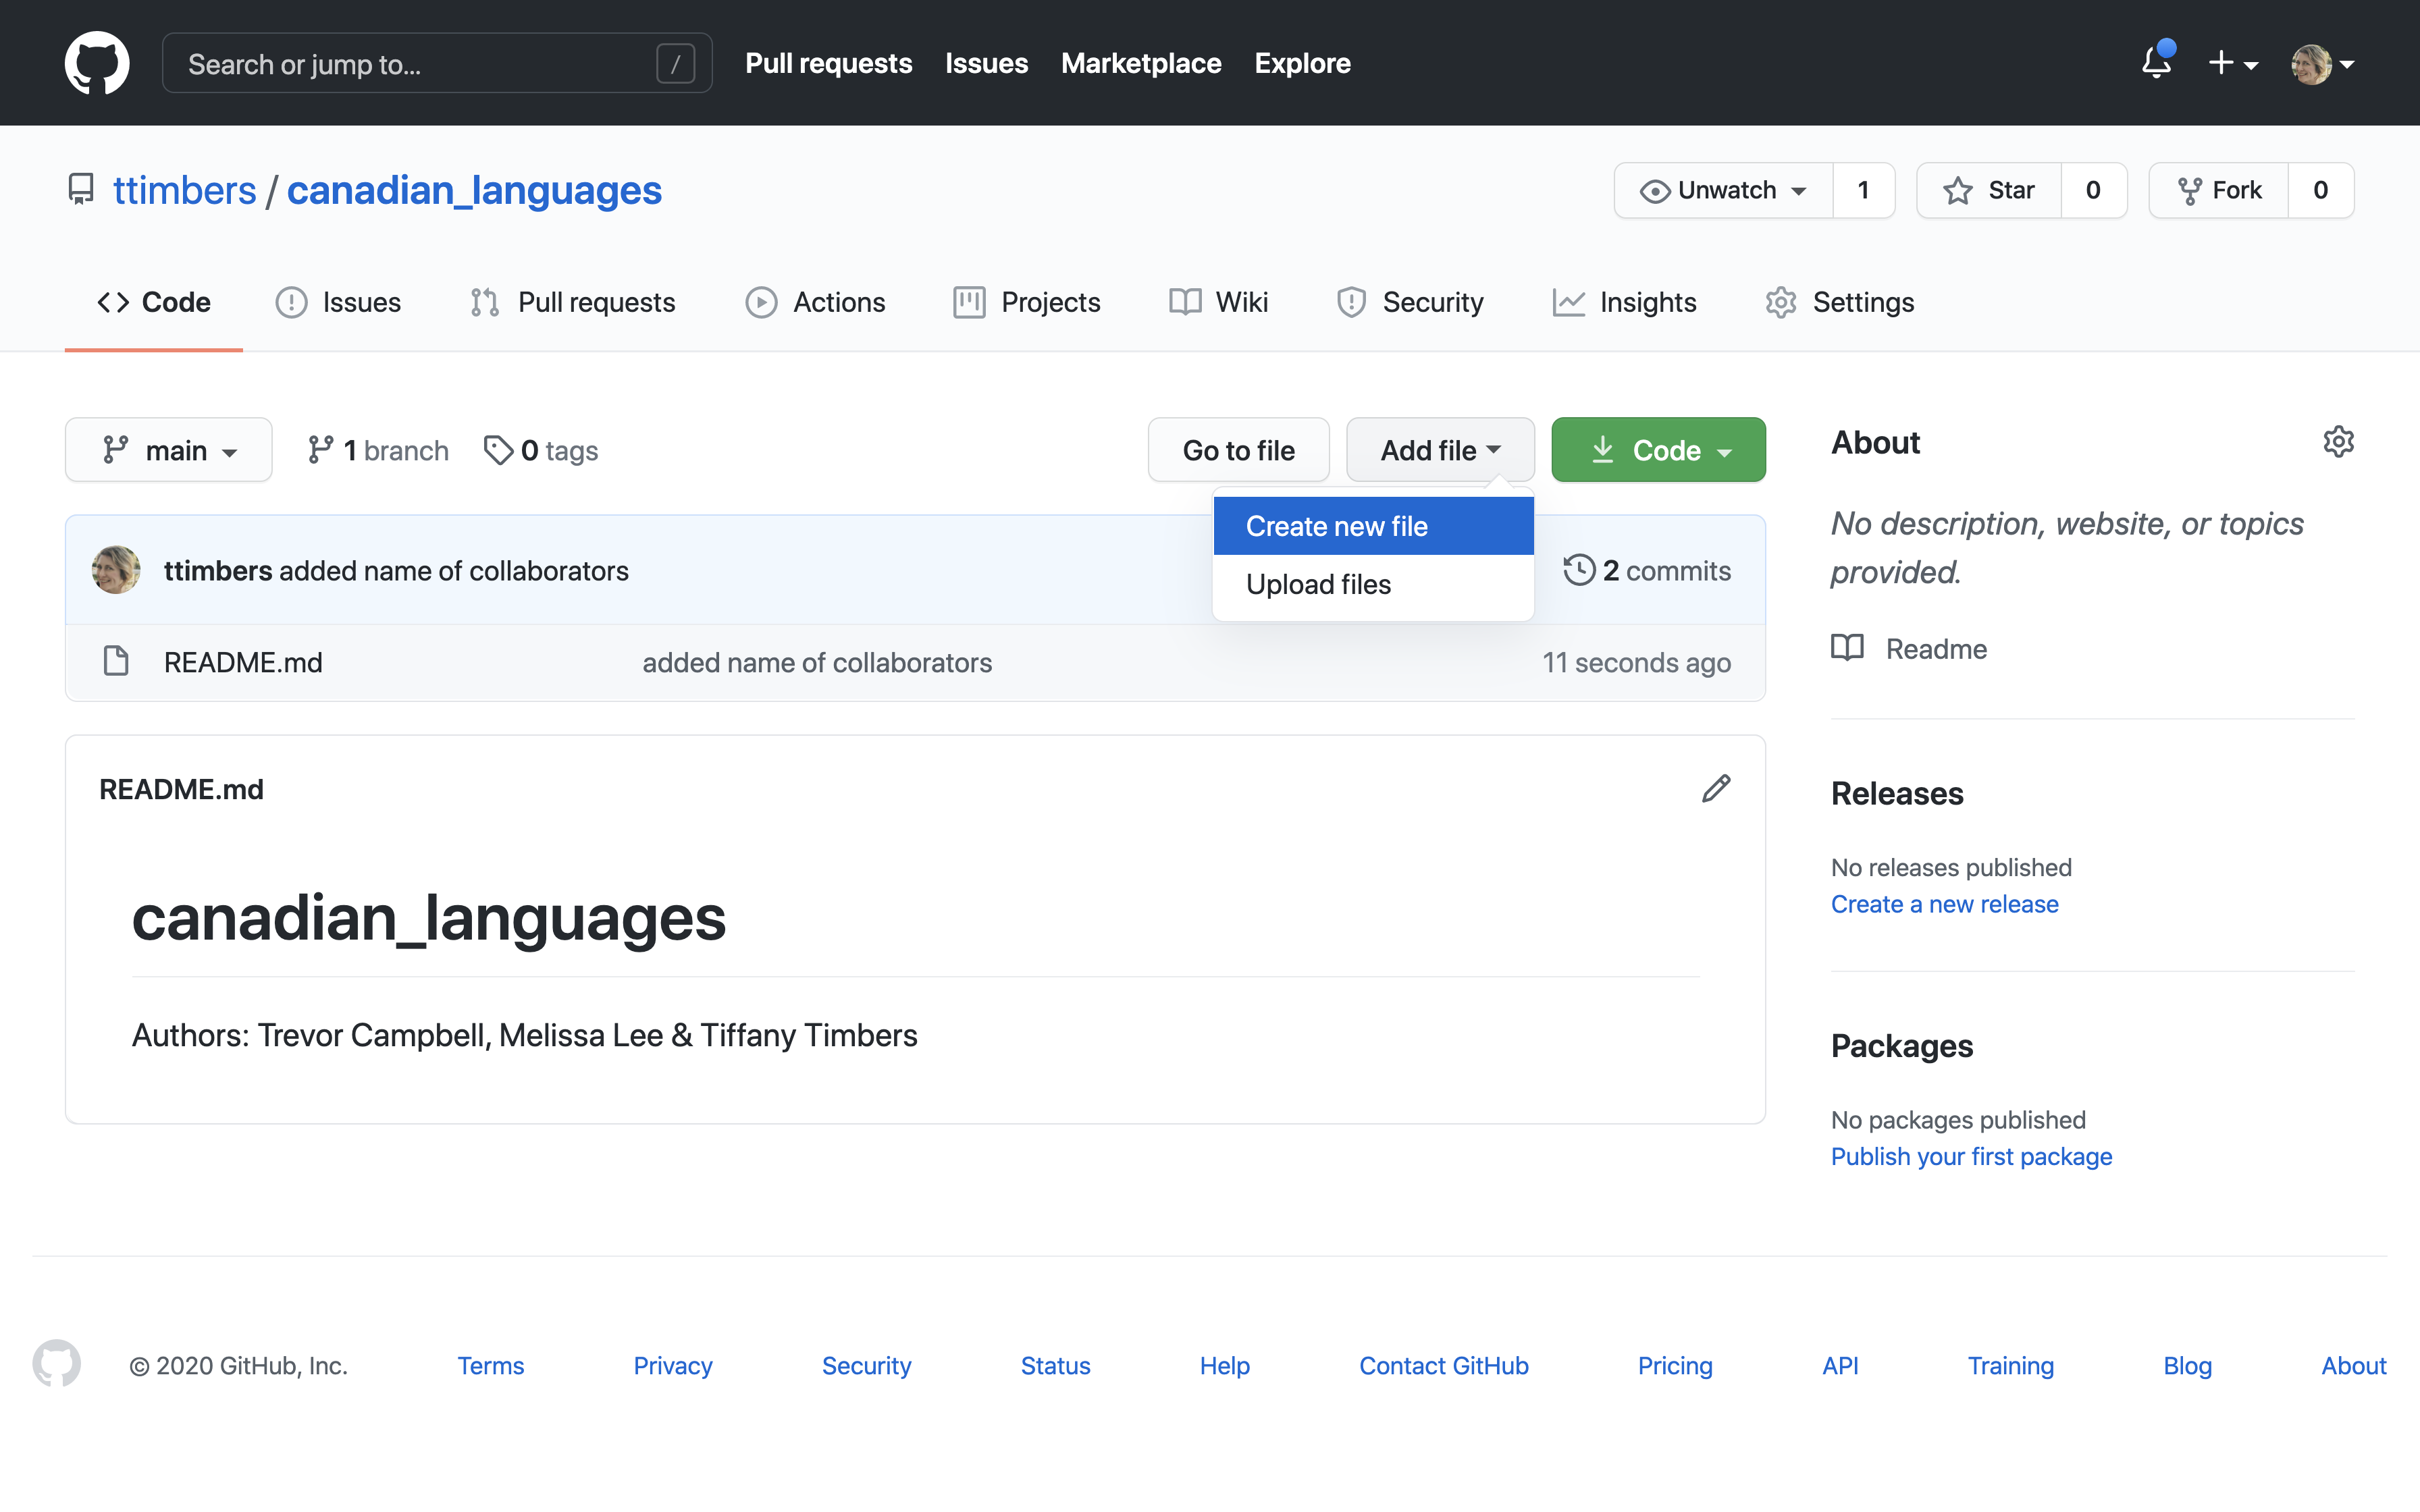
Task: Click the ttimbers owner link
Action: click(185, 190)
